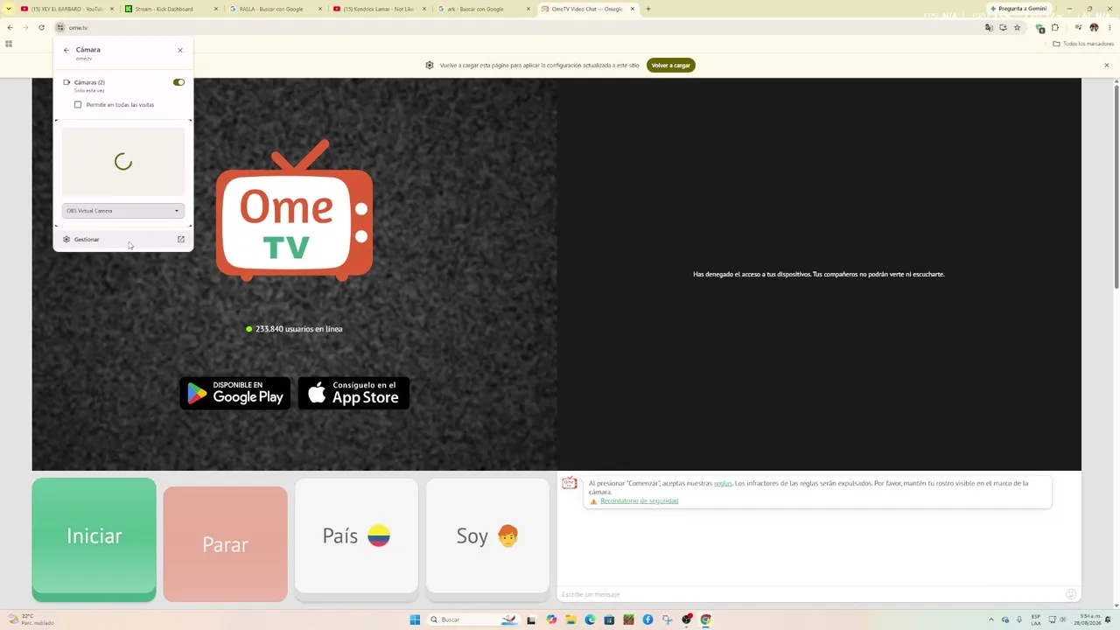Open the weather widget in the taskbar
The height and width of the screenshot is (630, 1120).
tap(31, 619)
